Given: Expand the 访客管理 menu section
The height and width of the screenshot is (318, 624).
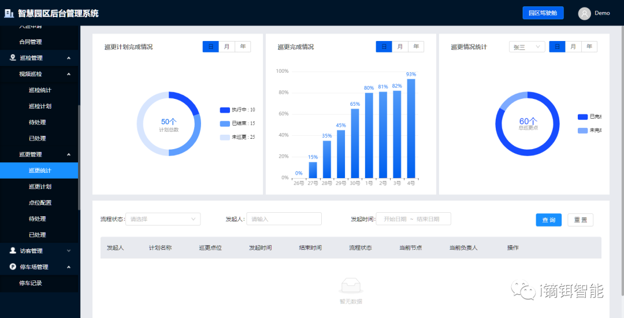Looking at the screenshot, I should (68, 251).
